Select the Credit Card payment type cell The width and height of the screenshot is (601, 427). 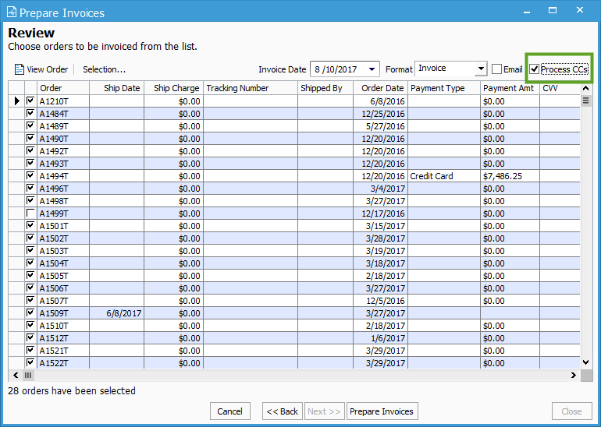click(x=444, y=176)
